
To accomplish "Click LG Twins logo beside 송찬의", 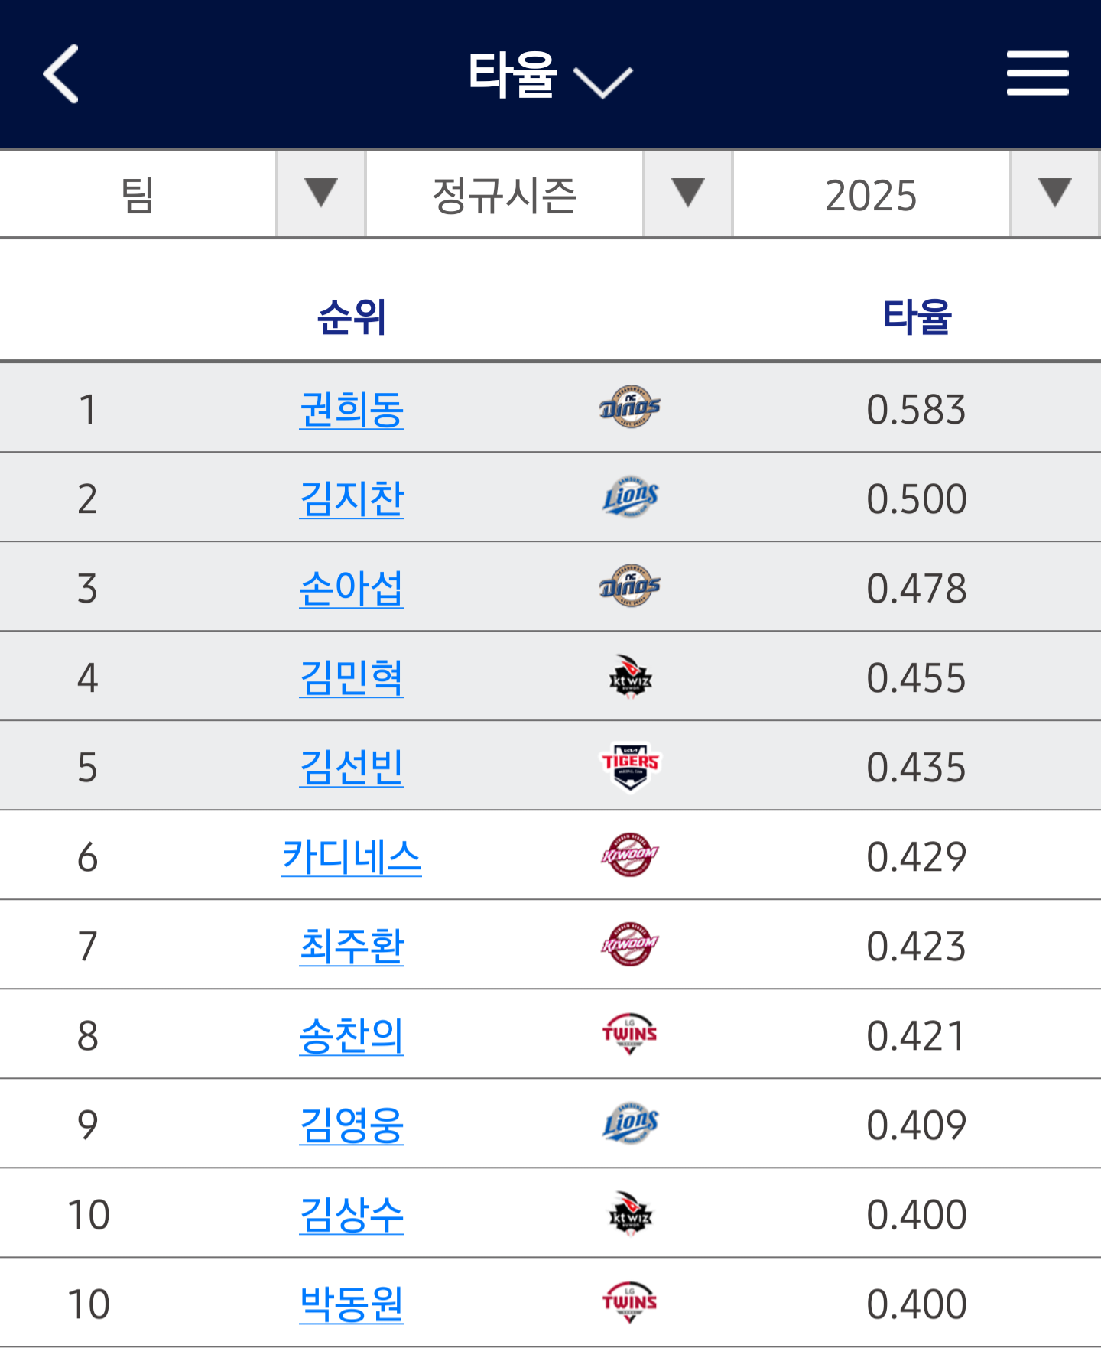I will (629, 1035).
